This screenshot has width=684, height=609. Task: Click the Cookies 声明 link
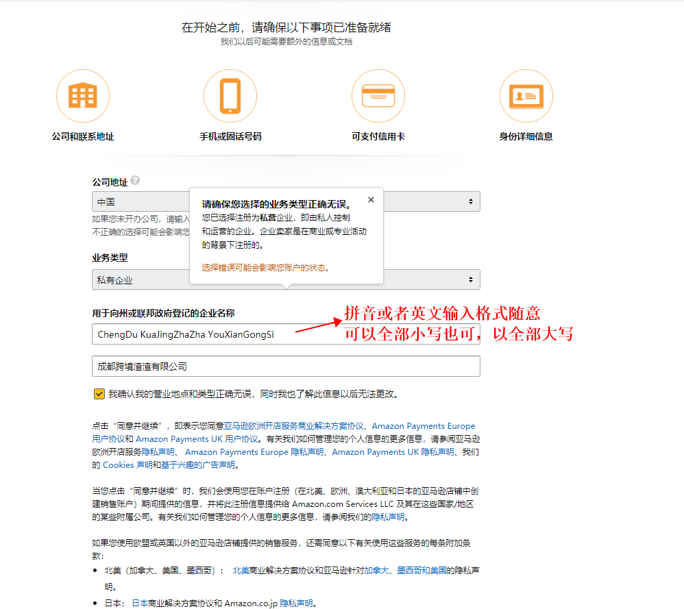click(127, 464)
